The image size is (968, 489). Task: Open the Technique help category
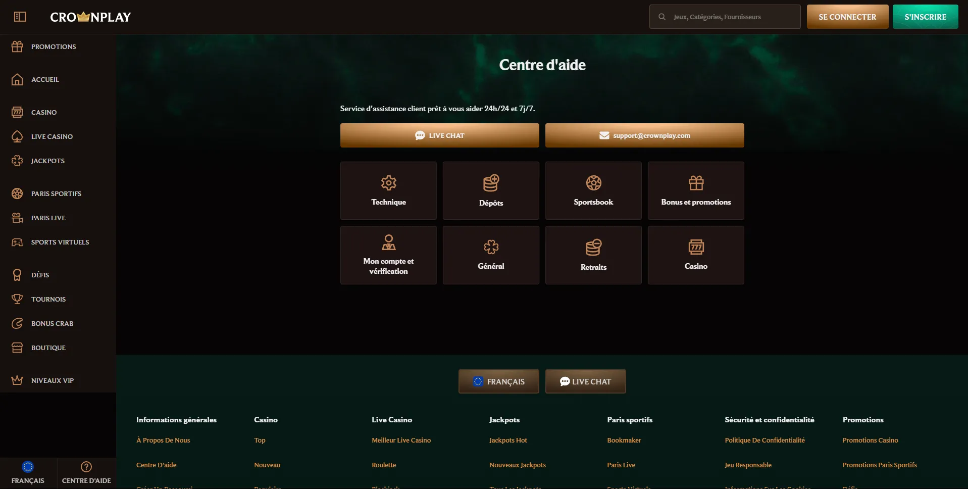(x=388, y=190)
